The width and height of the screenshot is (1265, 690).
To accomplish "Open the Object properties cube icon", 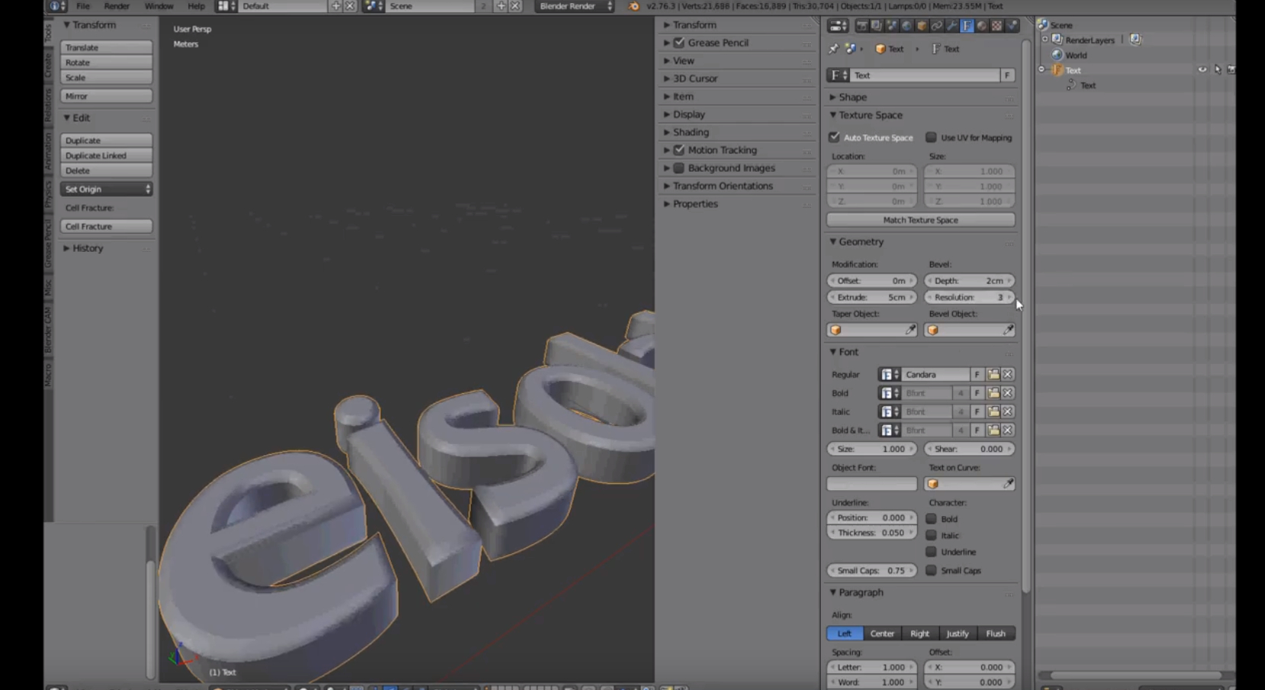I will [x=922, y=26].
